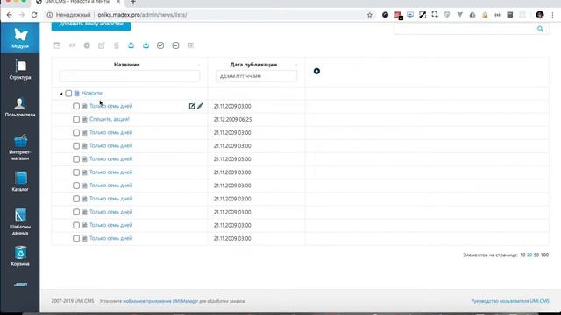Open the UMI.Manager mobile app link

[160, 301]
